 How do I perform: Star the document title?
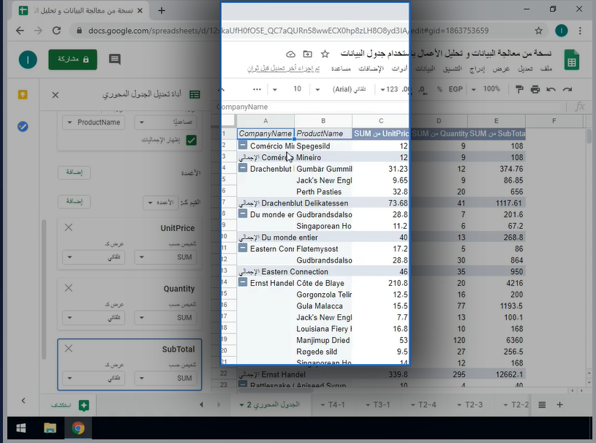pyautogui.click(x=325, y=54)
